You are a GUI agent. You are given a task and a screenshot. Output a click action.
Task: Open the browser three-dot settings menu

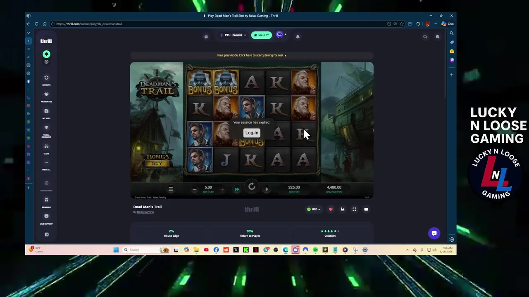pos(435,24)
